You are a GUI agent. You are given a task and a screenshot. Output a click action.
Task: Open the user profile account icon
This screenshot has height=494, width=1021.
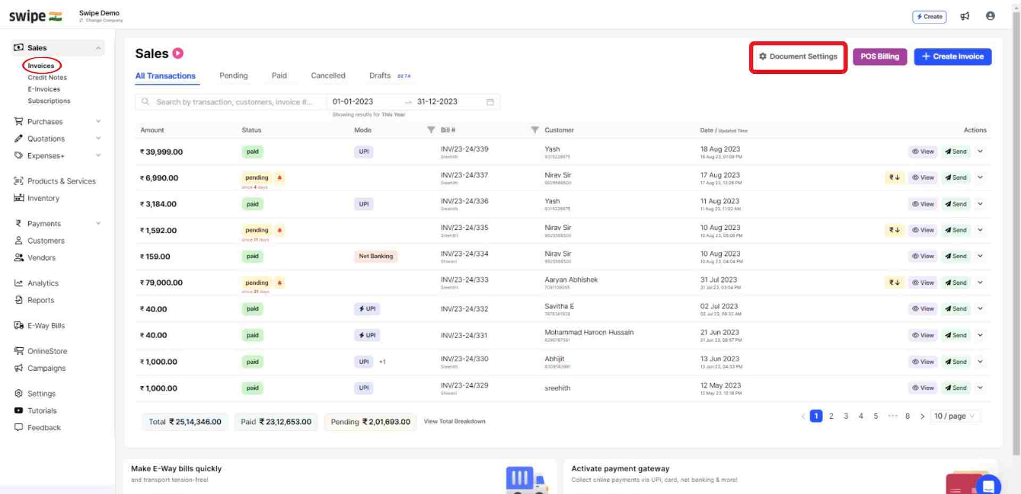pyautogui.click(x=990, y=16)
